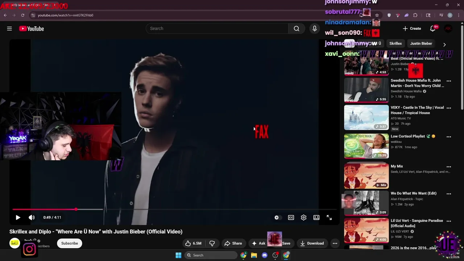View site information icon in the address bar
464x261 pixels.
coord(33,15)
